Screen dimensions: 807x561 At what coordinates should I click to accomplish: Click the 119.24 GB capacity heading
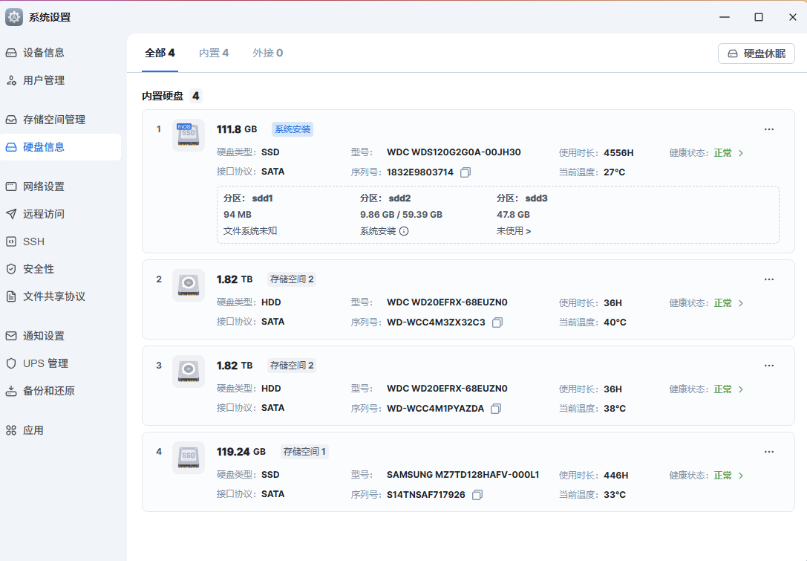241,452
